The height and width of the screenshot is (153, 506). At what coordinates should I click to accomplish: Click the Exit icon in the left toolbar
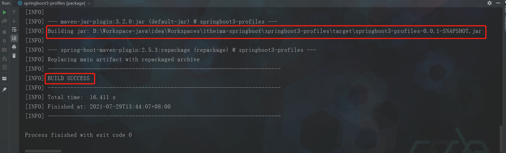4,67
